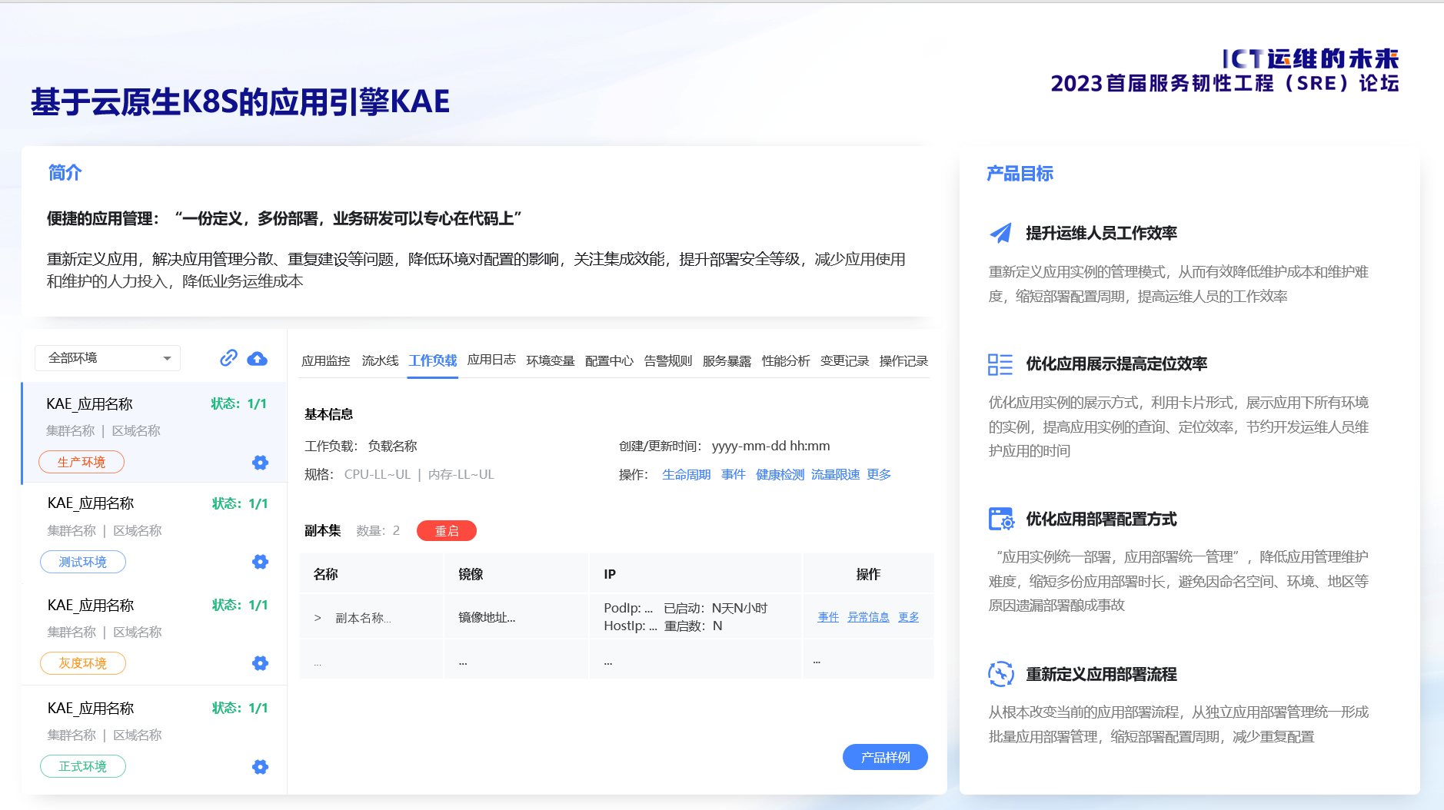Click the red 重启 button

pos(447,531)
